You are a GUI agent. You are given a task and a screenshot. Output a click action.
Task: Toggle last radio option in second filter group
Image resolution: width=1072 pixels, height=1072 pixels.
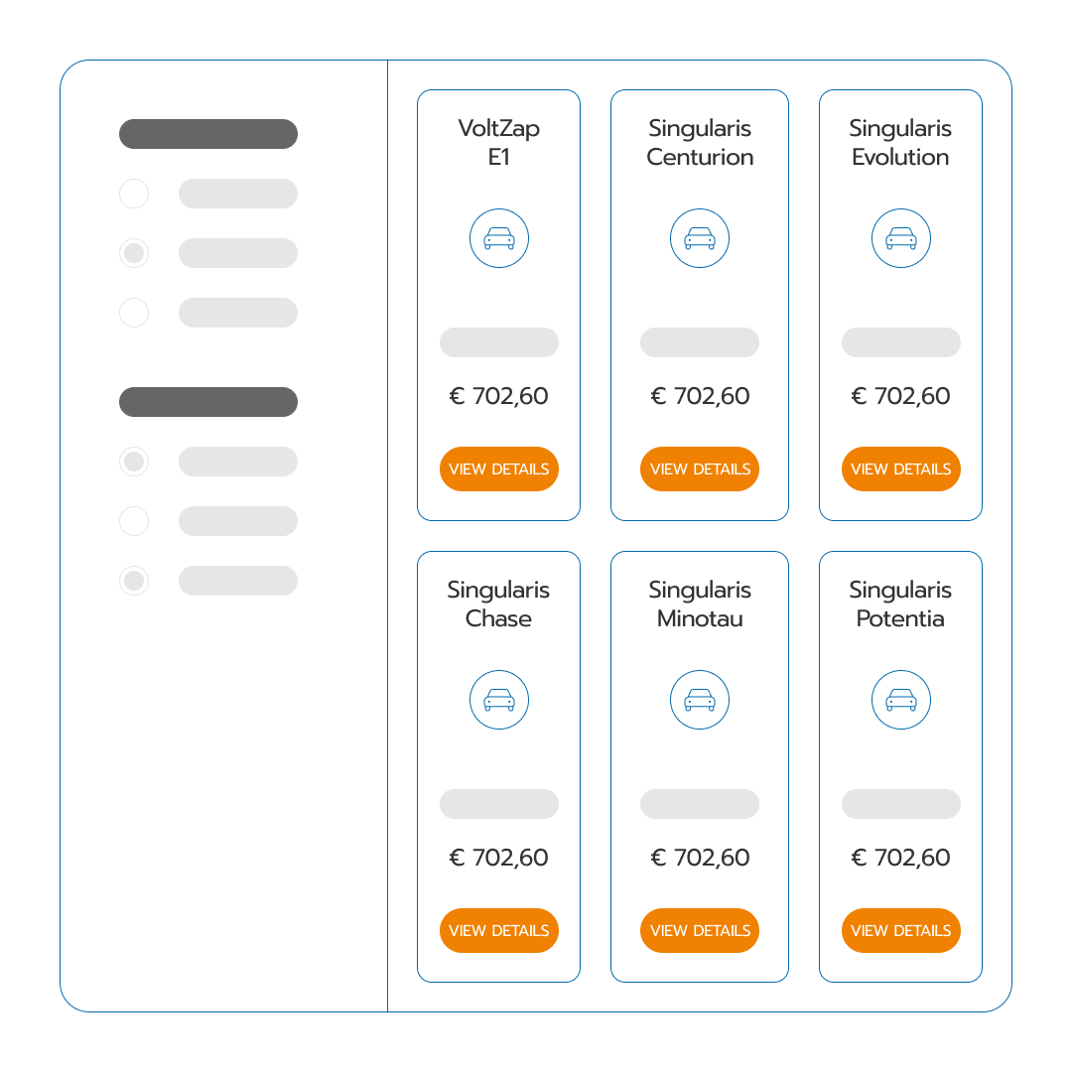tap(134, 581)
